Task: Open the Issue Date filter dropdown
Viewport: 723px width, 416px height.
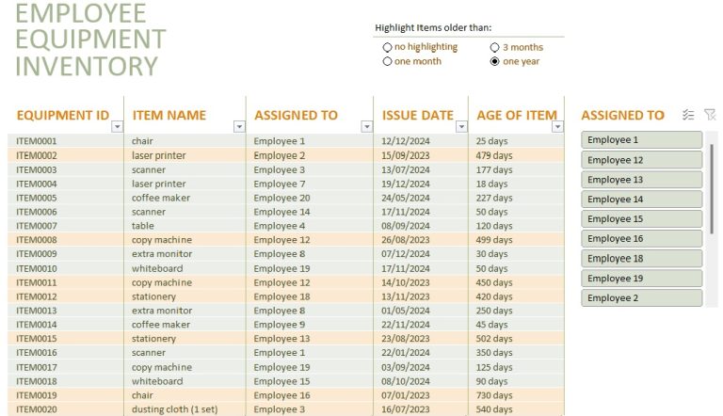Action: [x=461, y=126]
